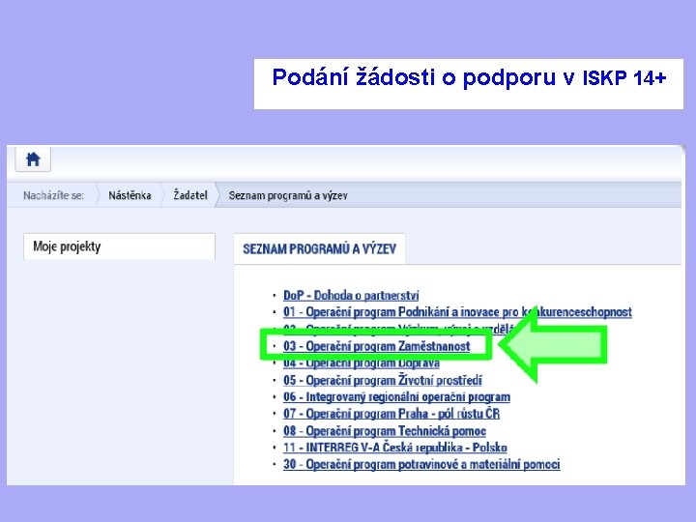
Task: Open 05 - Operační program Životní prostředí
Action: tap(383, 380)
